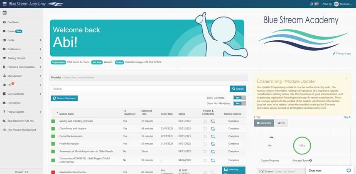Click "Information Governance" module name
Screen dimensions: 356x174
tap(73, 172)
